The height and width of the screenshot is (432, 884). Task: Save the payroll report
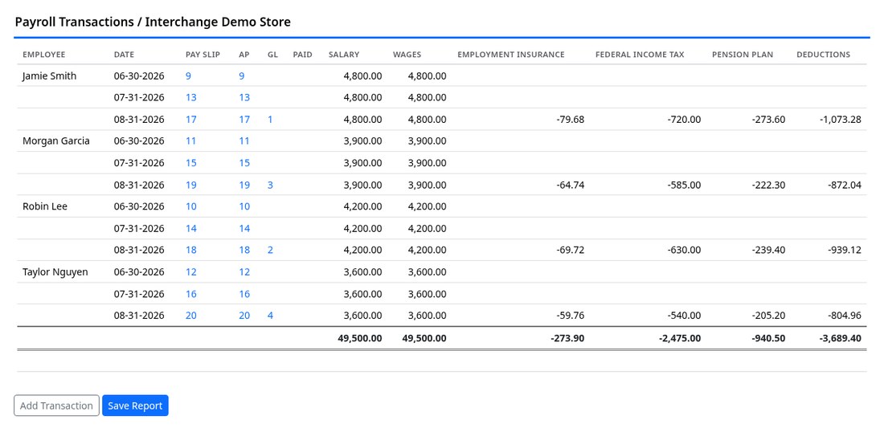pyautogui.click(x=135, y=406)
